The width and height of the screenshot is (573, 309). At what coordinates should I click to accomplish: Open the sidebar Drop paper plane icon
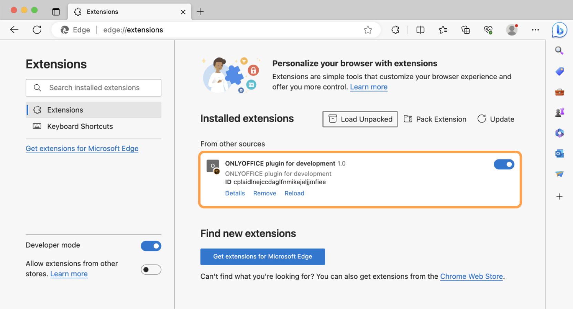coord(559,174)
